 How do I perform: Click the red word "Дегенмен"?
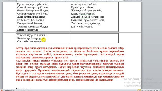click(67, 77)
